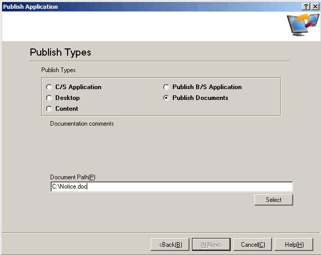Go back with the <Back(B) button
The width and height of the screenshot is (321, 255).
(170, 244)
